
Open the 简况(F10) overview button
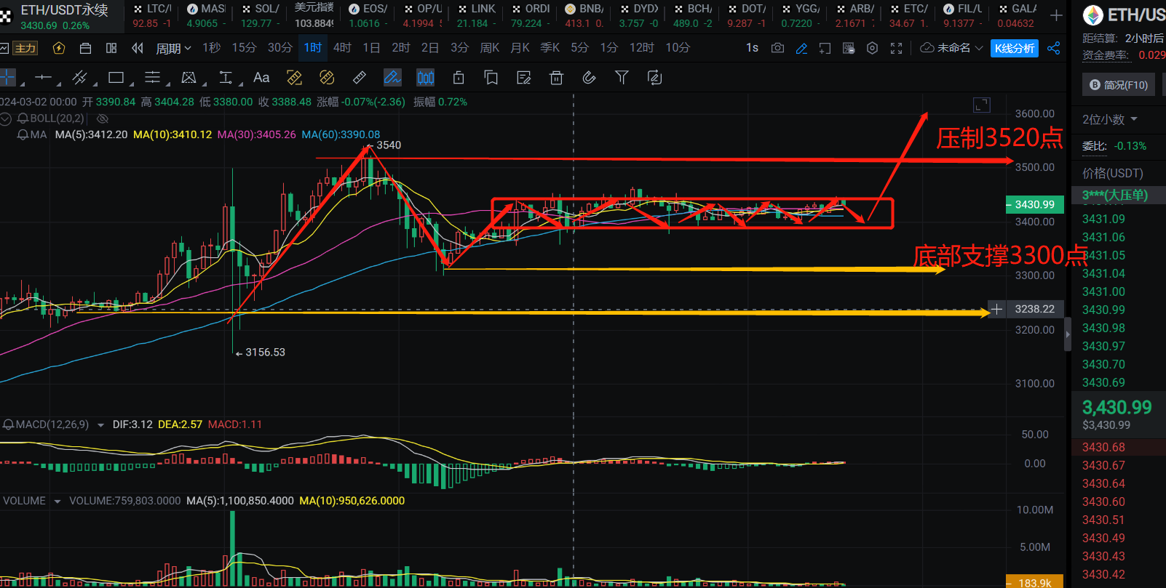tap(1118, 85)
